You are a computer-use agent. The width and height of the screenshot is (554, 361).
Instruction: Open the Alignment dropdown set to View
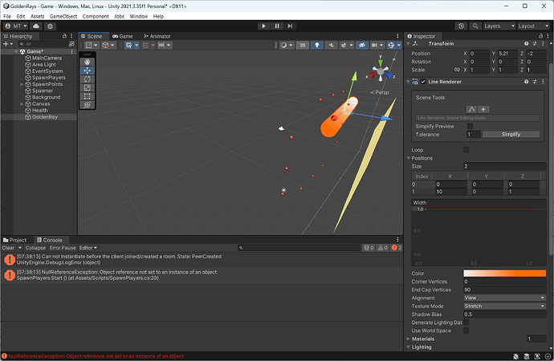click(x=503, y=298)
